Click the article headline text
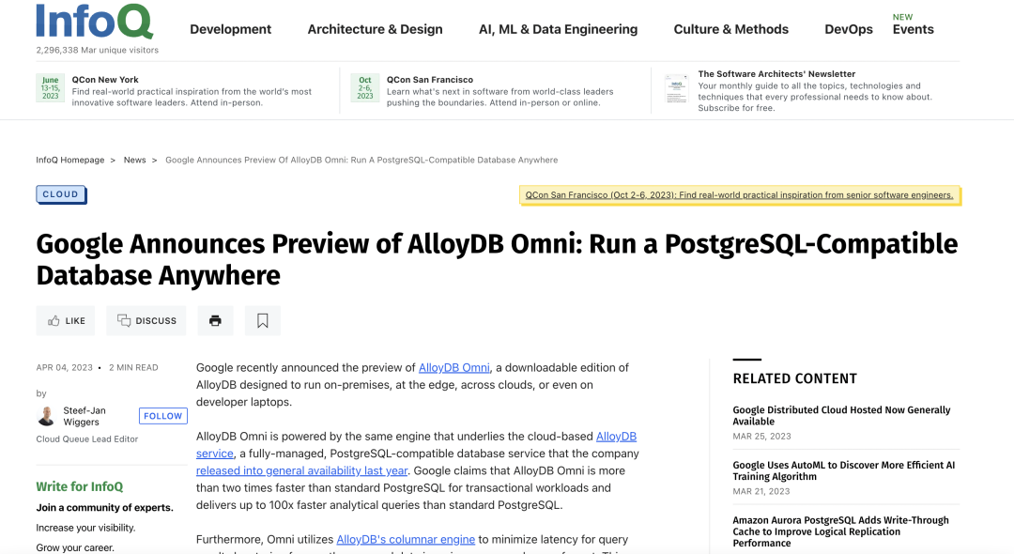1014x554 pixels. tap(497, 259)
